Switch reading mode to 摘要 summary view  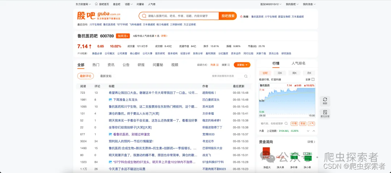tap(226, 65)
